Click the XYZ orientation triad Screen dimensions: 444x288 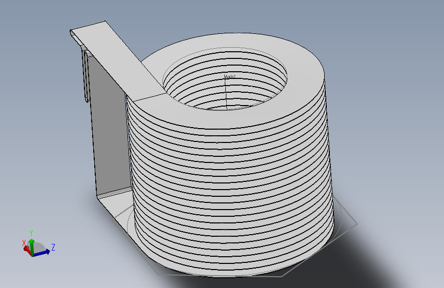[x=38, y=244]
